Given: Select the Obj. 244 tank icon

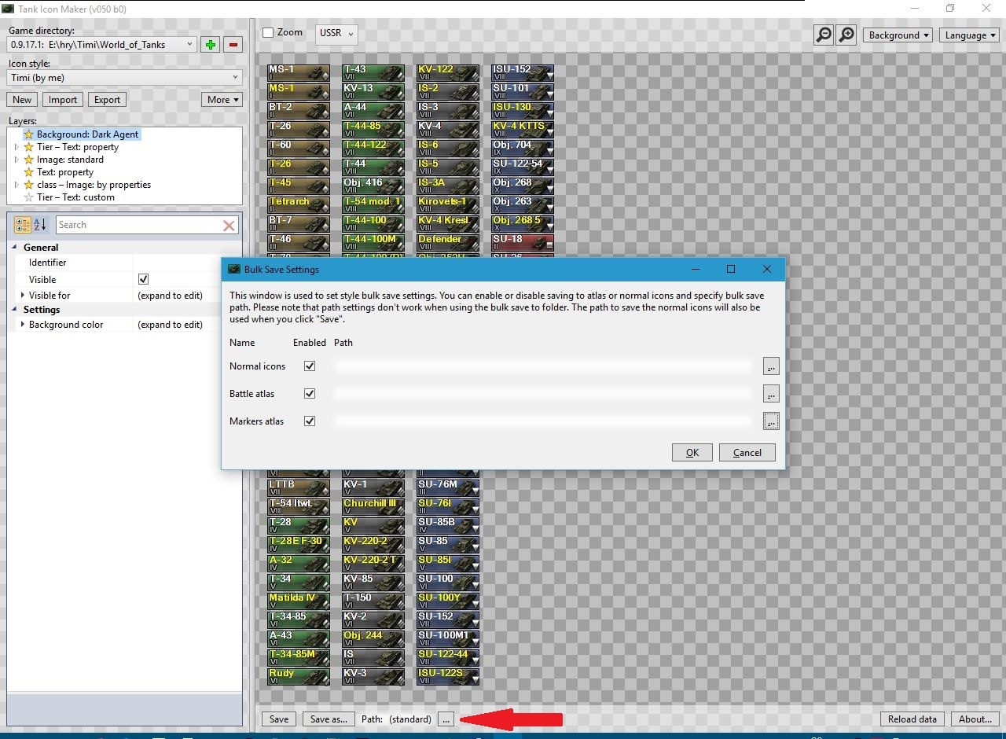Looking at the screenshot, I should (373, 638).
